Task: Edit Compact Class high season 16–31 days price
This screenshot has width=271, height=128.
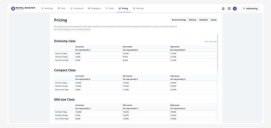Action: coord(174,90)
